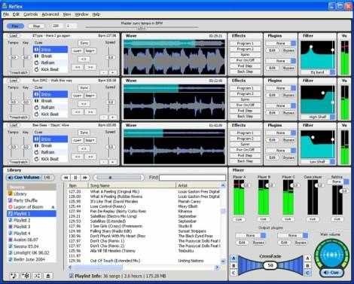The image size is (354, 284).
Task: Open the Eq band filter type dropdown
Action: 318,72
